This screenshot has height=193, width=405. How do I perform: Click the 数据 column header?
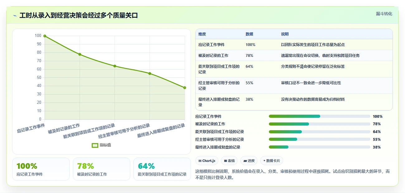click(x=250, y=34)
